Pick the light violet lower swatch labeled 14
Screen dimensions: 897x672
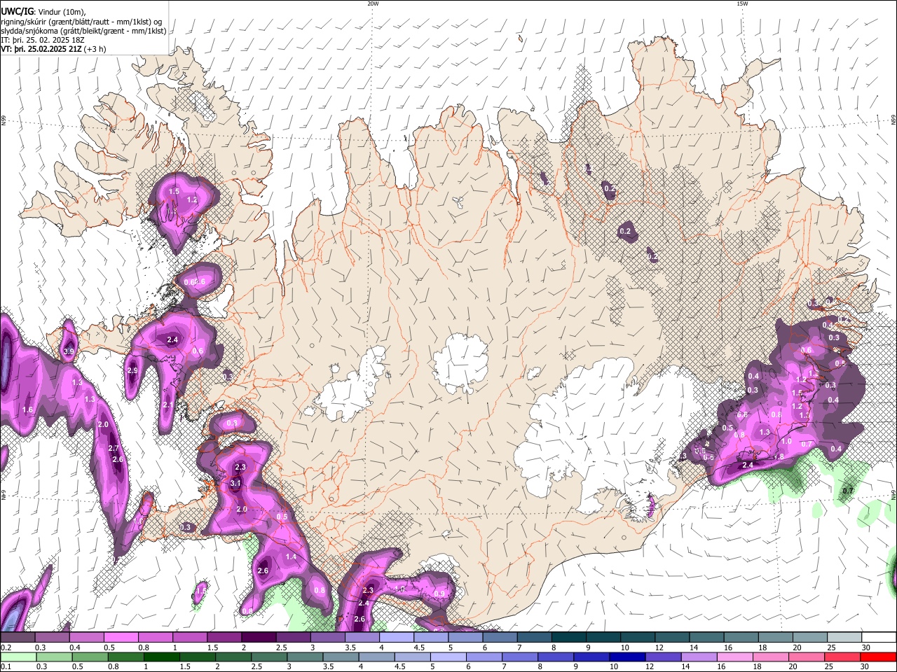(699, 657)
